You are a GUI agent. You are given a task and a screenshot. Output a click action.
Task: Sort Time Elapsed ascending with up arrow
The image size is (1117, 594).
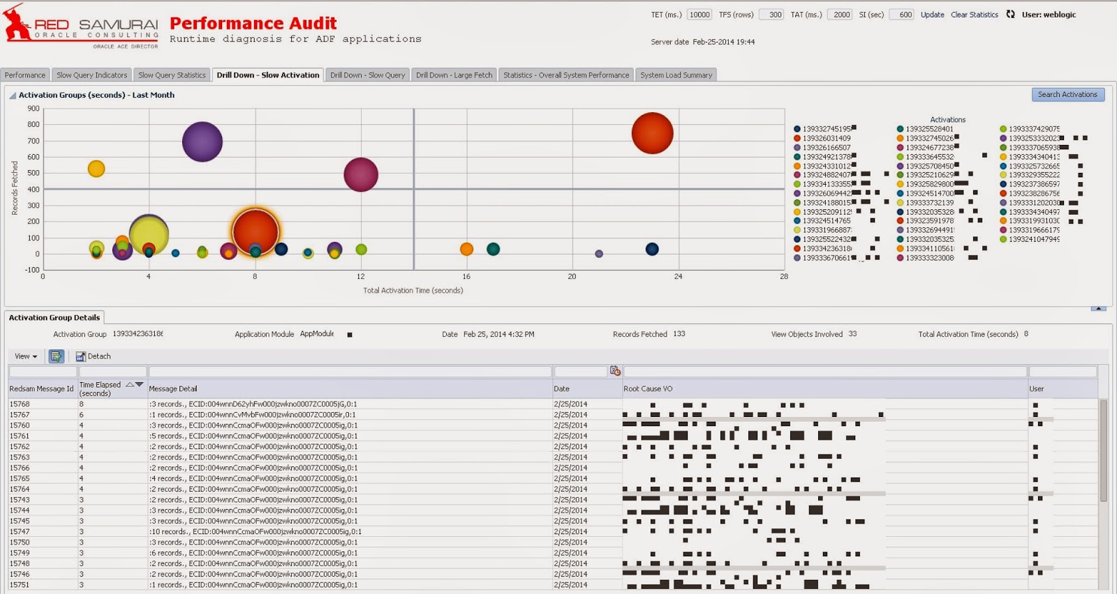click(130, 384)
